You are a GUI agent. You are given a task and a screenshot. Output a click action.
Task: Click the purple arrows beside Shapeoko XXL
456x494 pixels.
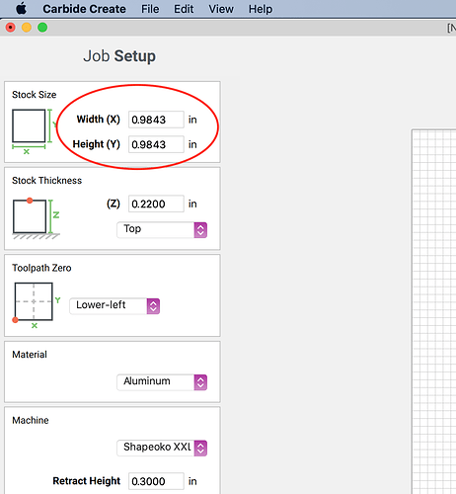click(x=200, y=449)
